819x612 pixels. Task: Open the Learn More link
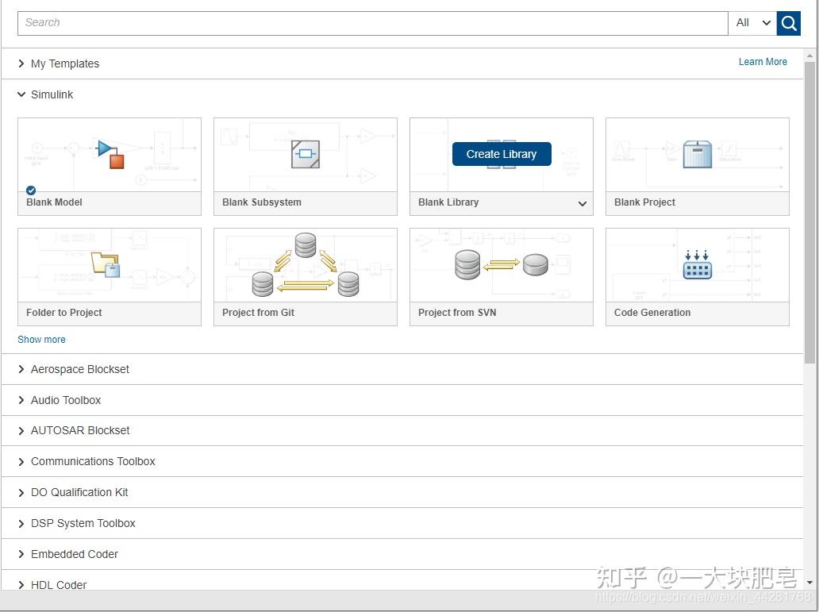[763, 62]
